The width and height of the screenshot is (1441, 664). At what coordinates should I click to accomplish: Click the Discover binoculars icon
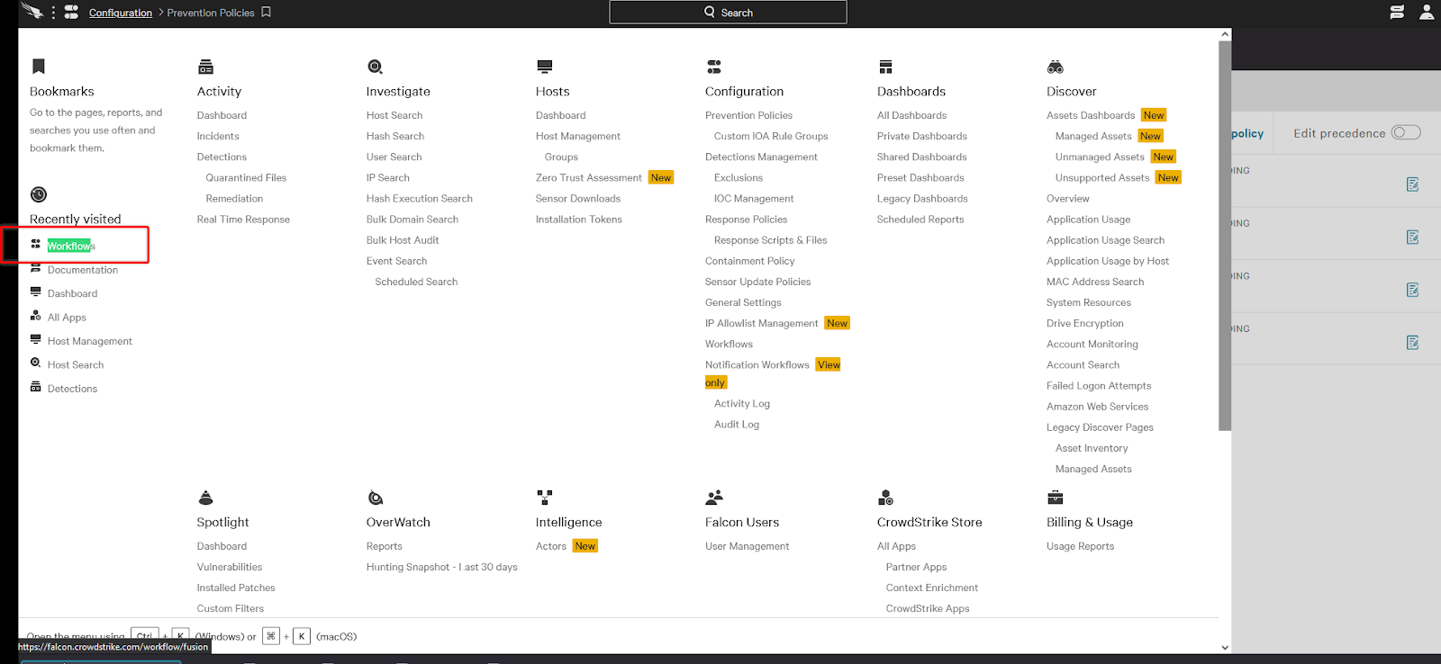[1056, 67]
